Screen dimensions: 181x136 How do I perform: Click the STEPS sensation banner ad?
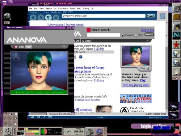pos(136,99)
